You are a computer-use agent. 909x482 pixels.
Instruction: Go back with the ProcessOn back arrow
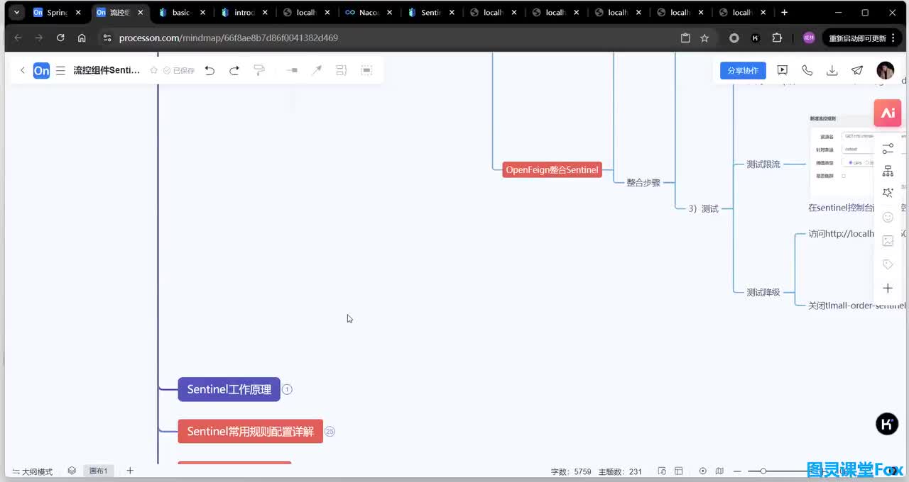[23, 70]
